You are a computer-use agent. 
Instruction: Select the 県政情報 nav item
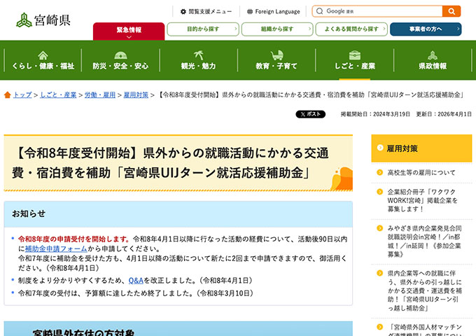click(x=433, y=60)
